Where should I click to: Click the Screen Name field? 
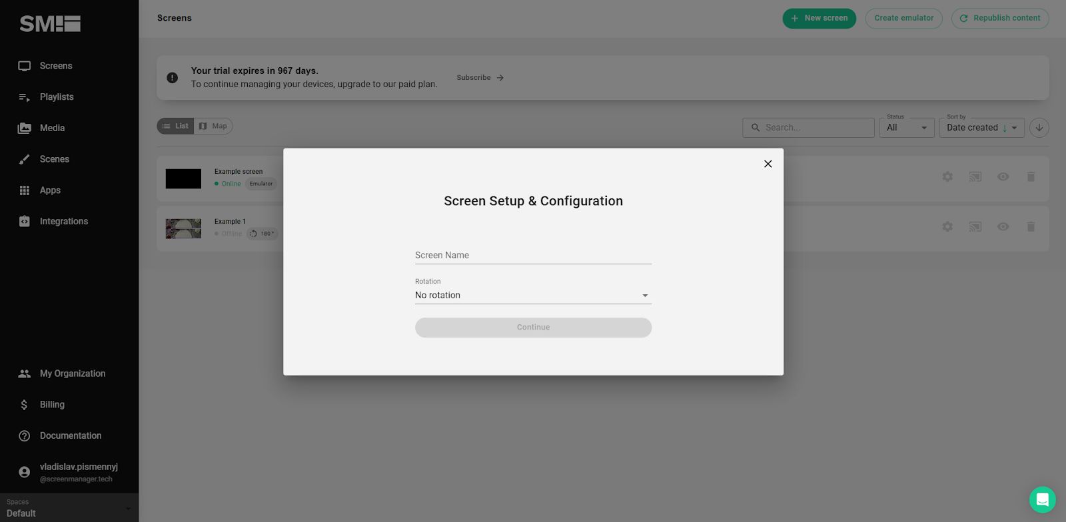[533, 255]
